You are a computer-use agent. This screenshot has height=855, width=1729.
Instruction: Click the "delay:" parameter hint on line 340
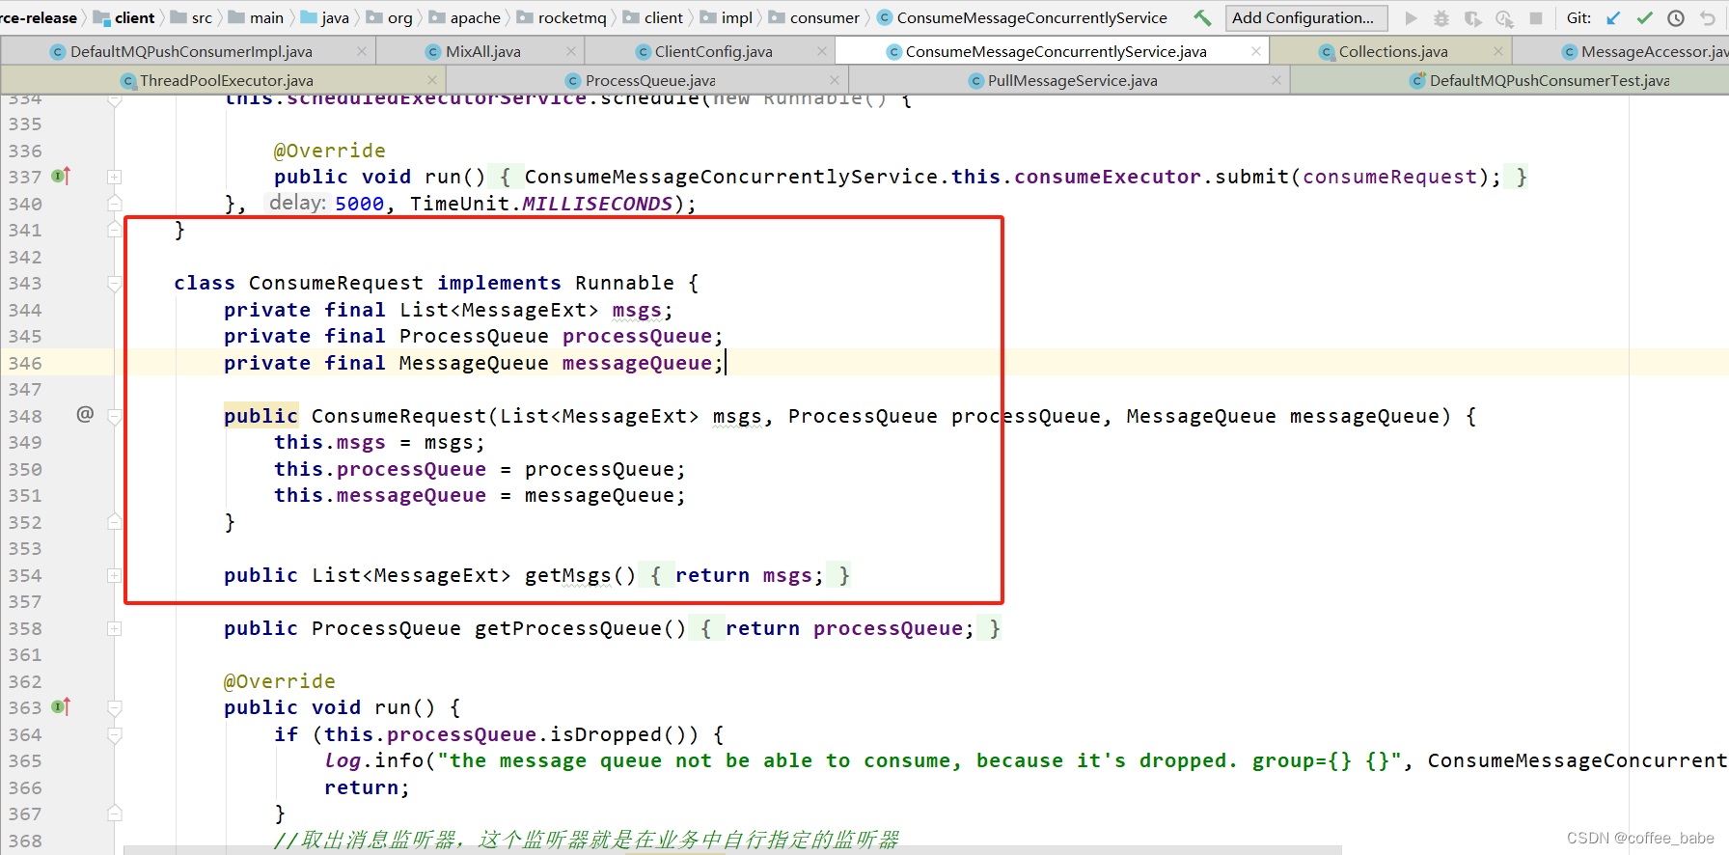(296, 203)
